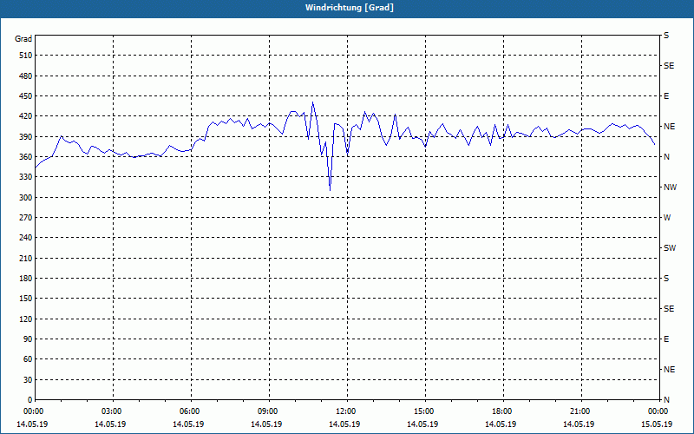Select the 12:00 time axis label
This screenshot has width=694, height=434.
click(345, 411)
